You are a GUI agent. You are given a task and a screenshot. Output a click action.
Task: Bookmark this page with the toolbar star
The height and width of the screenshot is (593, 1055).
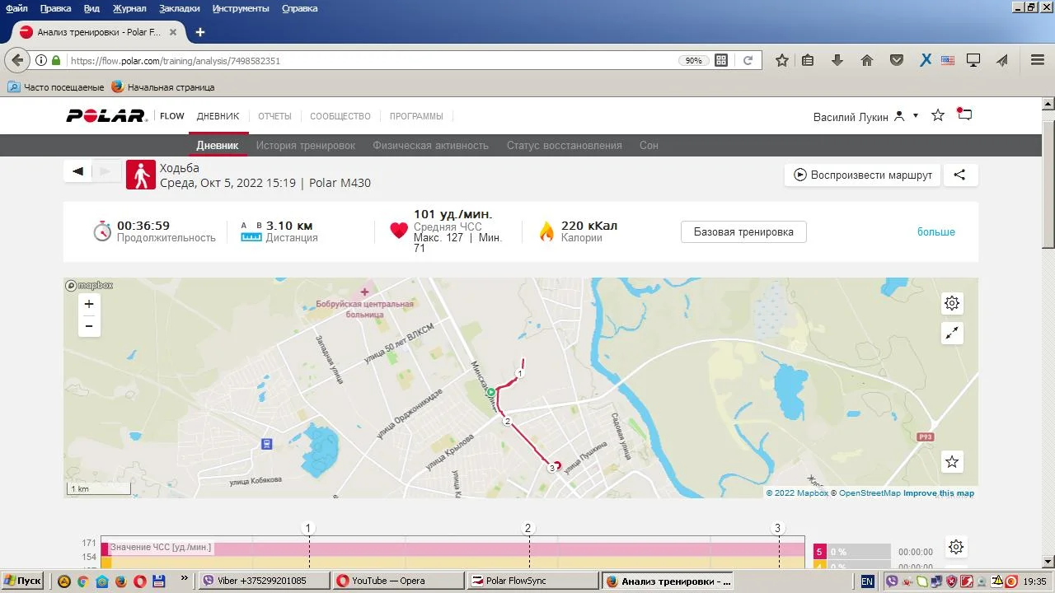(782, 60)
